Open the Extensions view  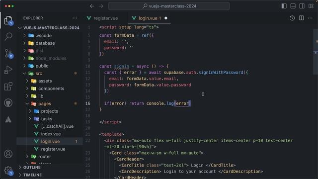(x=8, y=86)
